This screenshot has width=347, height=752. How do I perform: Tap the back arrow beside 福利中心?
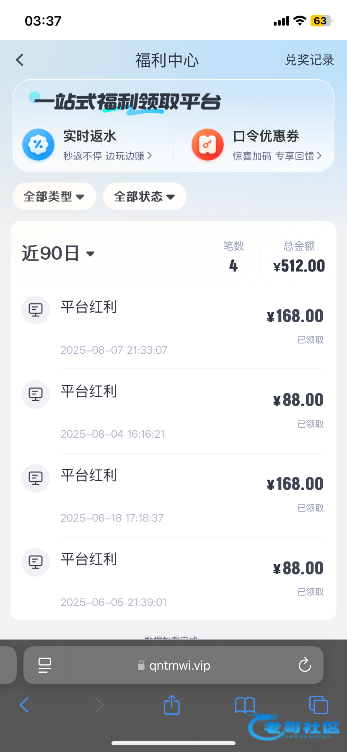[20, 60]
